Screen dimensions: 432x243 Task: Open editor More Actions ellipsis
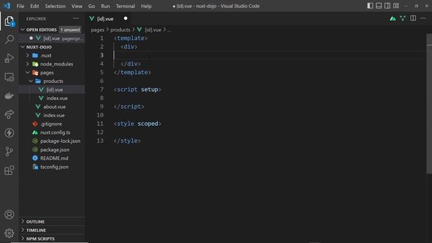(x=423, y=18)
